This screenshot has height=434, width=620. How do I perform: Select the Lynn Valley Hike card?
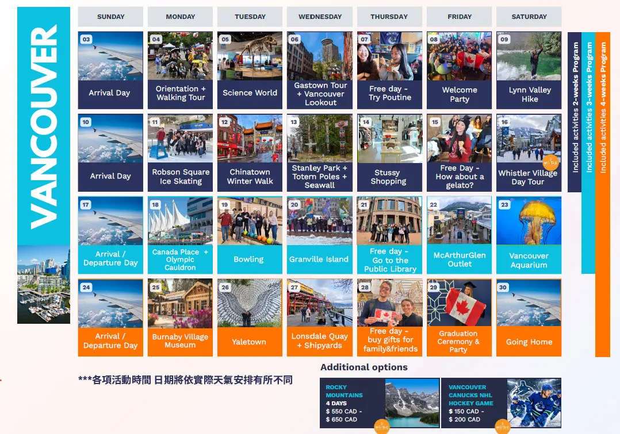click(x=529, y=70)
